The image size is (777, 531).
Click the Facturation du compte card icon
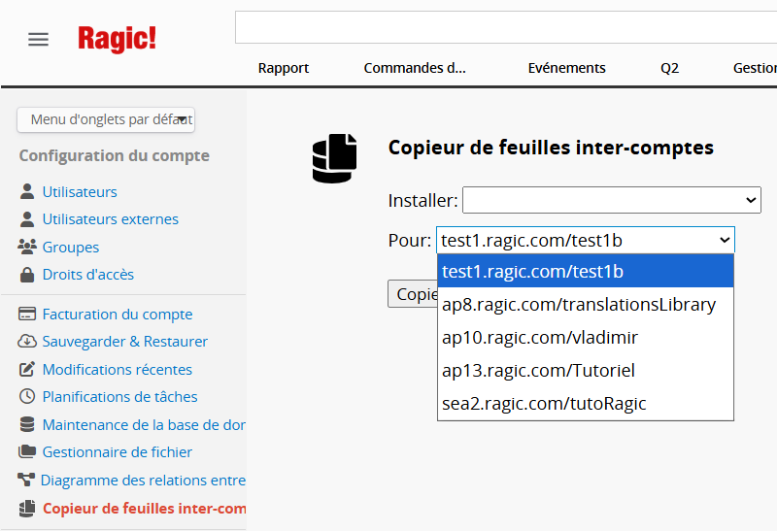tap(27, 315)
